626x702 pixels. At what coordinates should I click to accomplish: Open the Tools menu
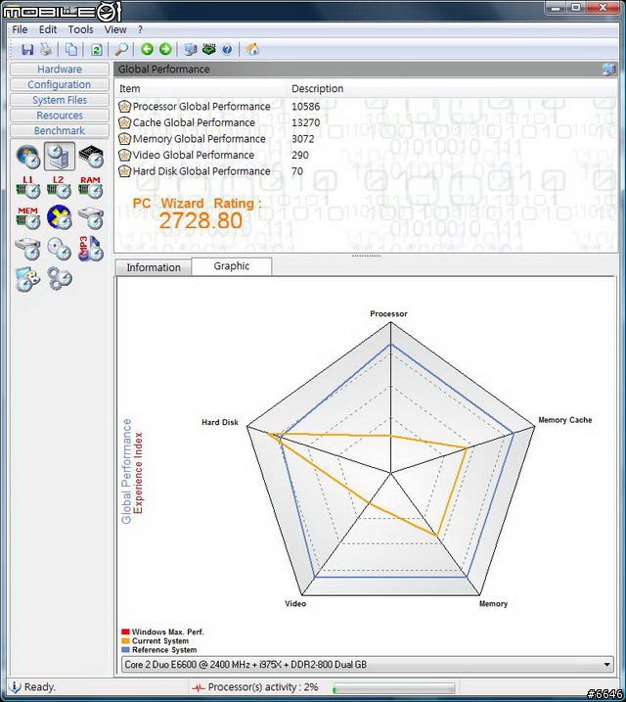point(80,29)
